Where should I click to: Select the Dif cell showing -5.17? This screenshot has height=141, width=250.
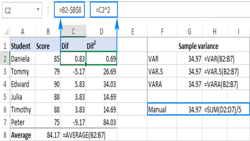[x=73, y=71]
